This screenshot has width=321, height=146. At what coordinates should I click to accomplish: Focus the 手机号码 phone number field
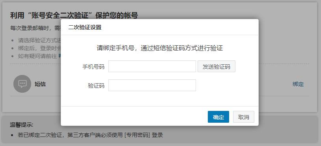[x=152, y=66]
